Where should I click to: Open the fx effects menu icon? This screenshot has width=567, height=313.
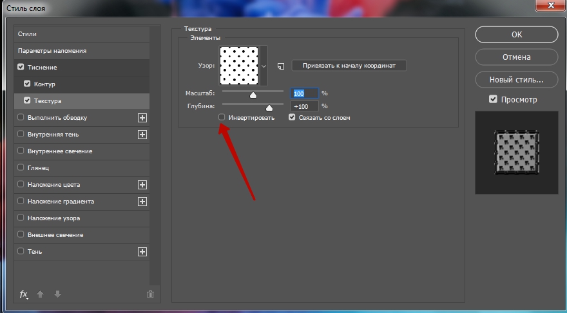point(23,294)
